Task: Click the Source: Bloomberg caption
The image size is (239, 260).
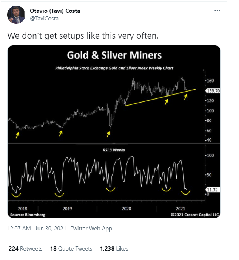Action: pos(28,215)
